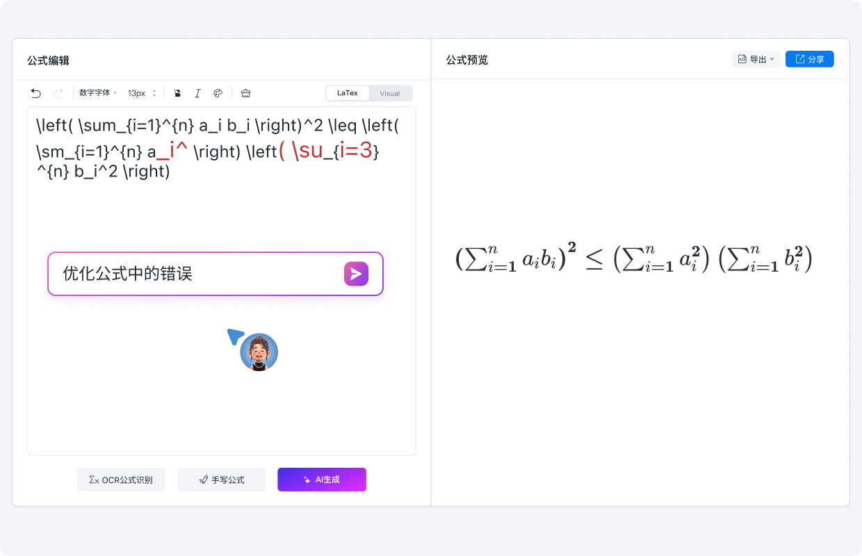This screenshot has height=556, width=862.
Task: Click the 手写公式 handwriting button
Action: 221,480
